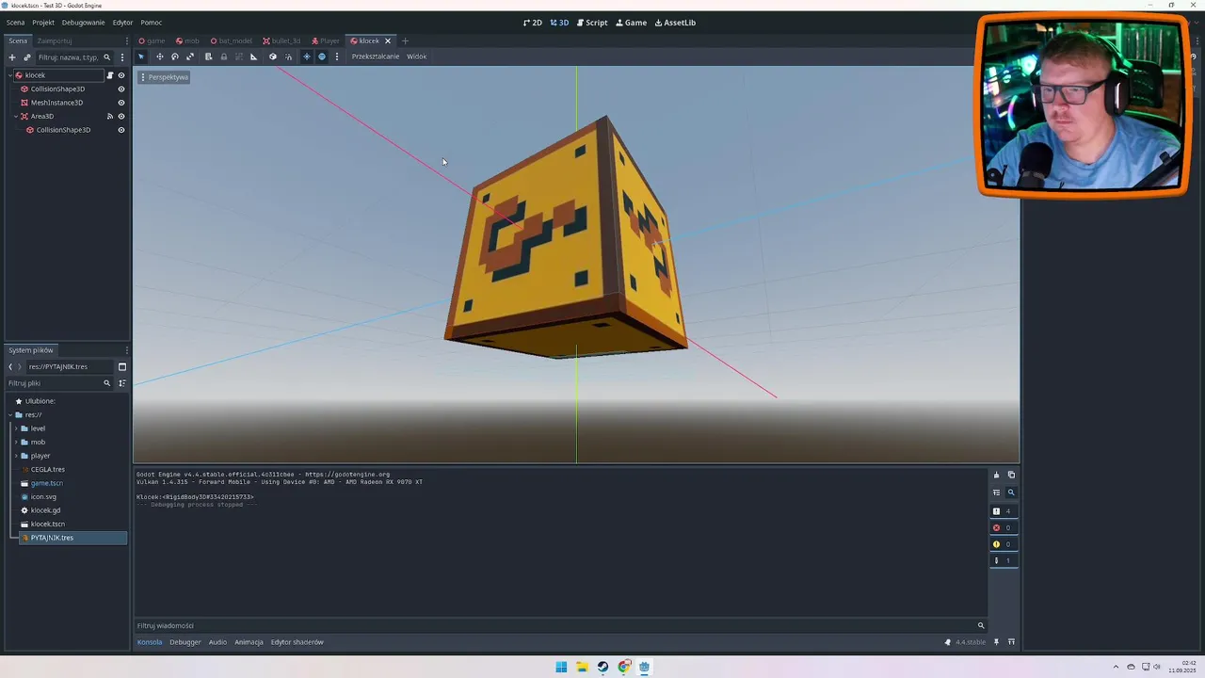Toggle snap mode icon in 3D toolbar

288,56
